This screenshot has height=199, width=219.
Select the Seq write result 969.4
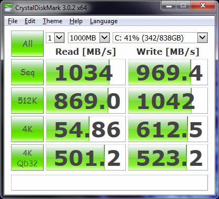[x=168, y=72]
